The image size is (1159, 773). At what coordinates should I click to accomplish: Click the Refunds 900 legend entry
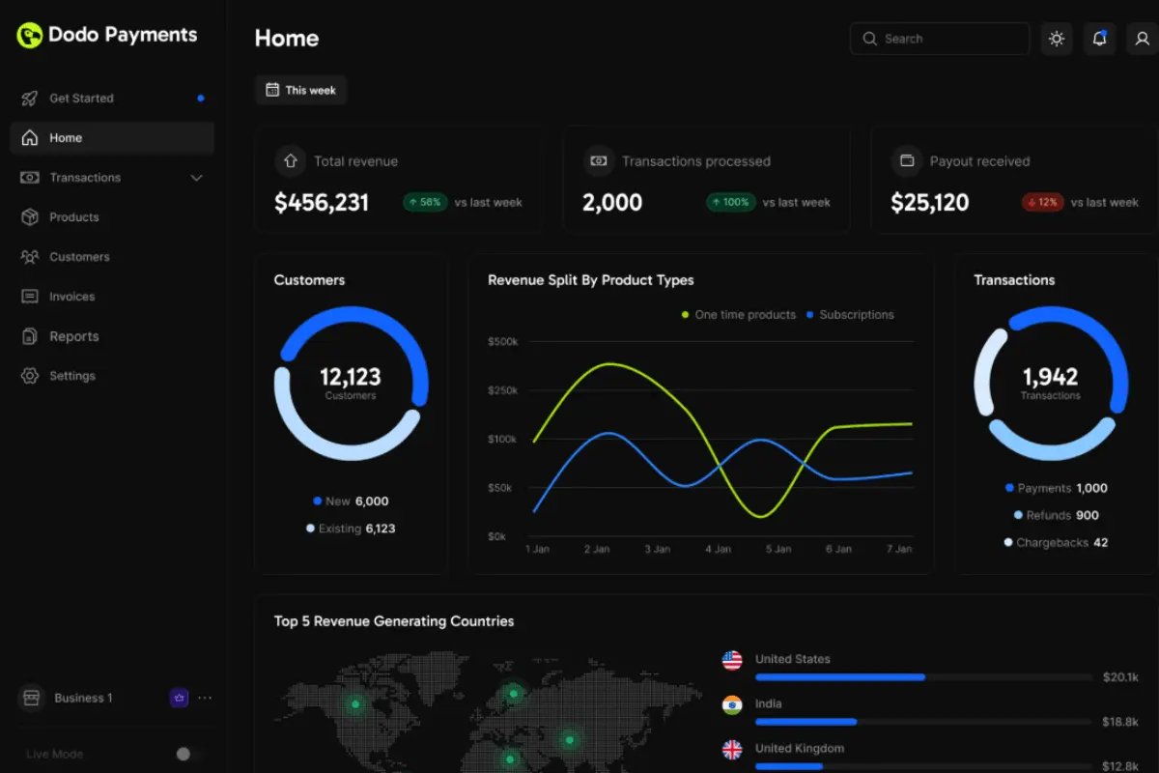click(1057, 516)
